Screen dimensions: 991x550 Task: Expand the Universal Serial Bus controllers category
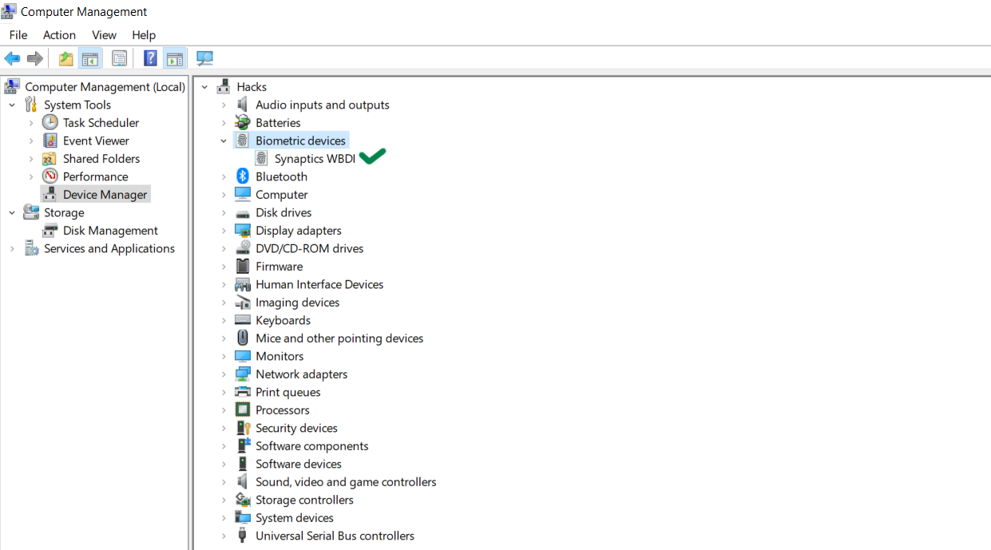tap(224, 536)
